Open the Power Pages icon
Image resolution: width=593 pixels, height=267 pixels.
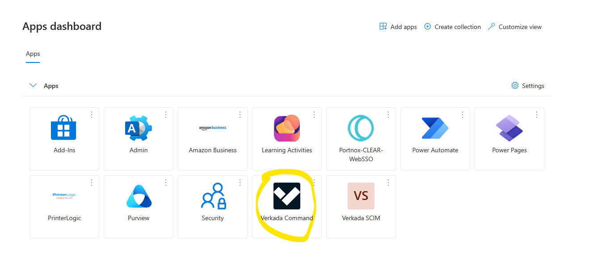[x=509, y=128]
